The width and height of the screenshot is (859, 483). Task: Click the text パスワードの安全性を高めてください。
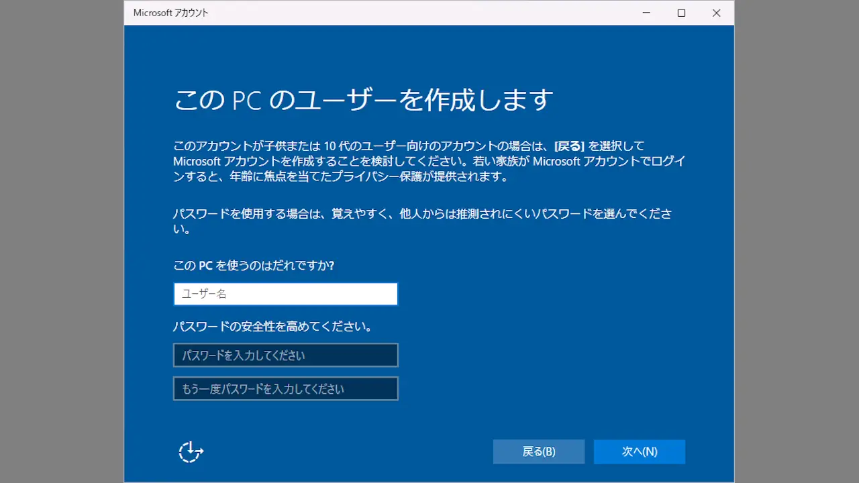[x=273, y=327]
